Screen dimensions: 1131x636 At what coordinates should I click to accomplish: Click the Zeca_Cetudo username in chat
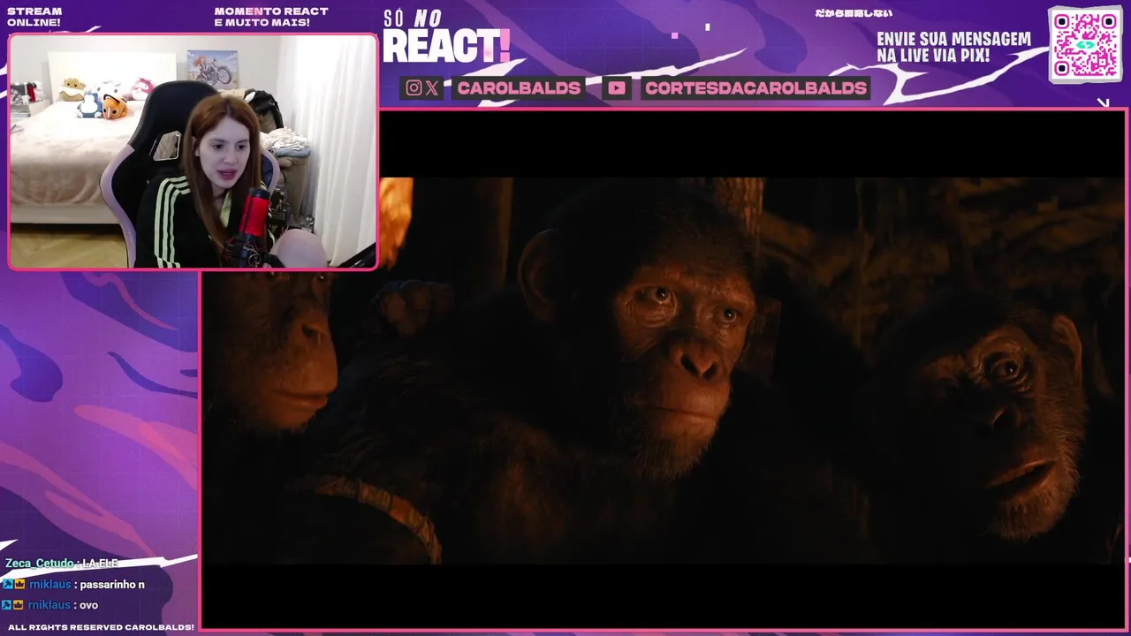click(x=39, y=564)
